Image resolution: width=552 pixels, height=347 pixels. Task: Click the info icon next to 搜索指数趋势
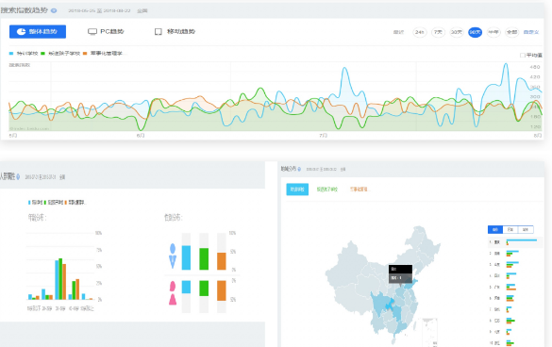tap(54, 11)
